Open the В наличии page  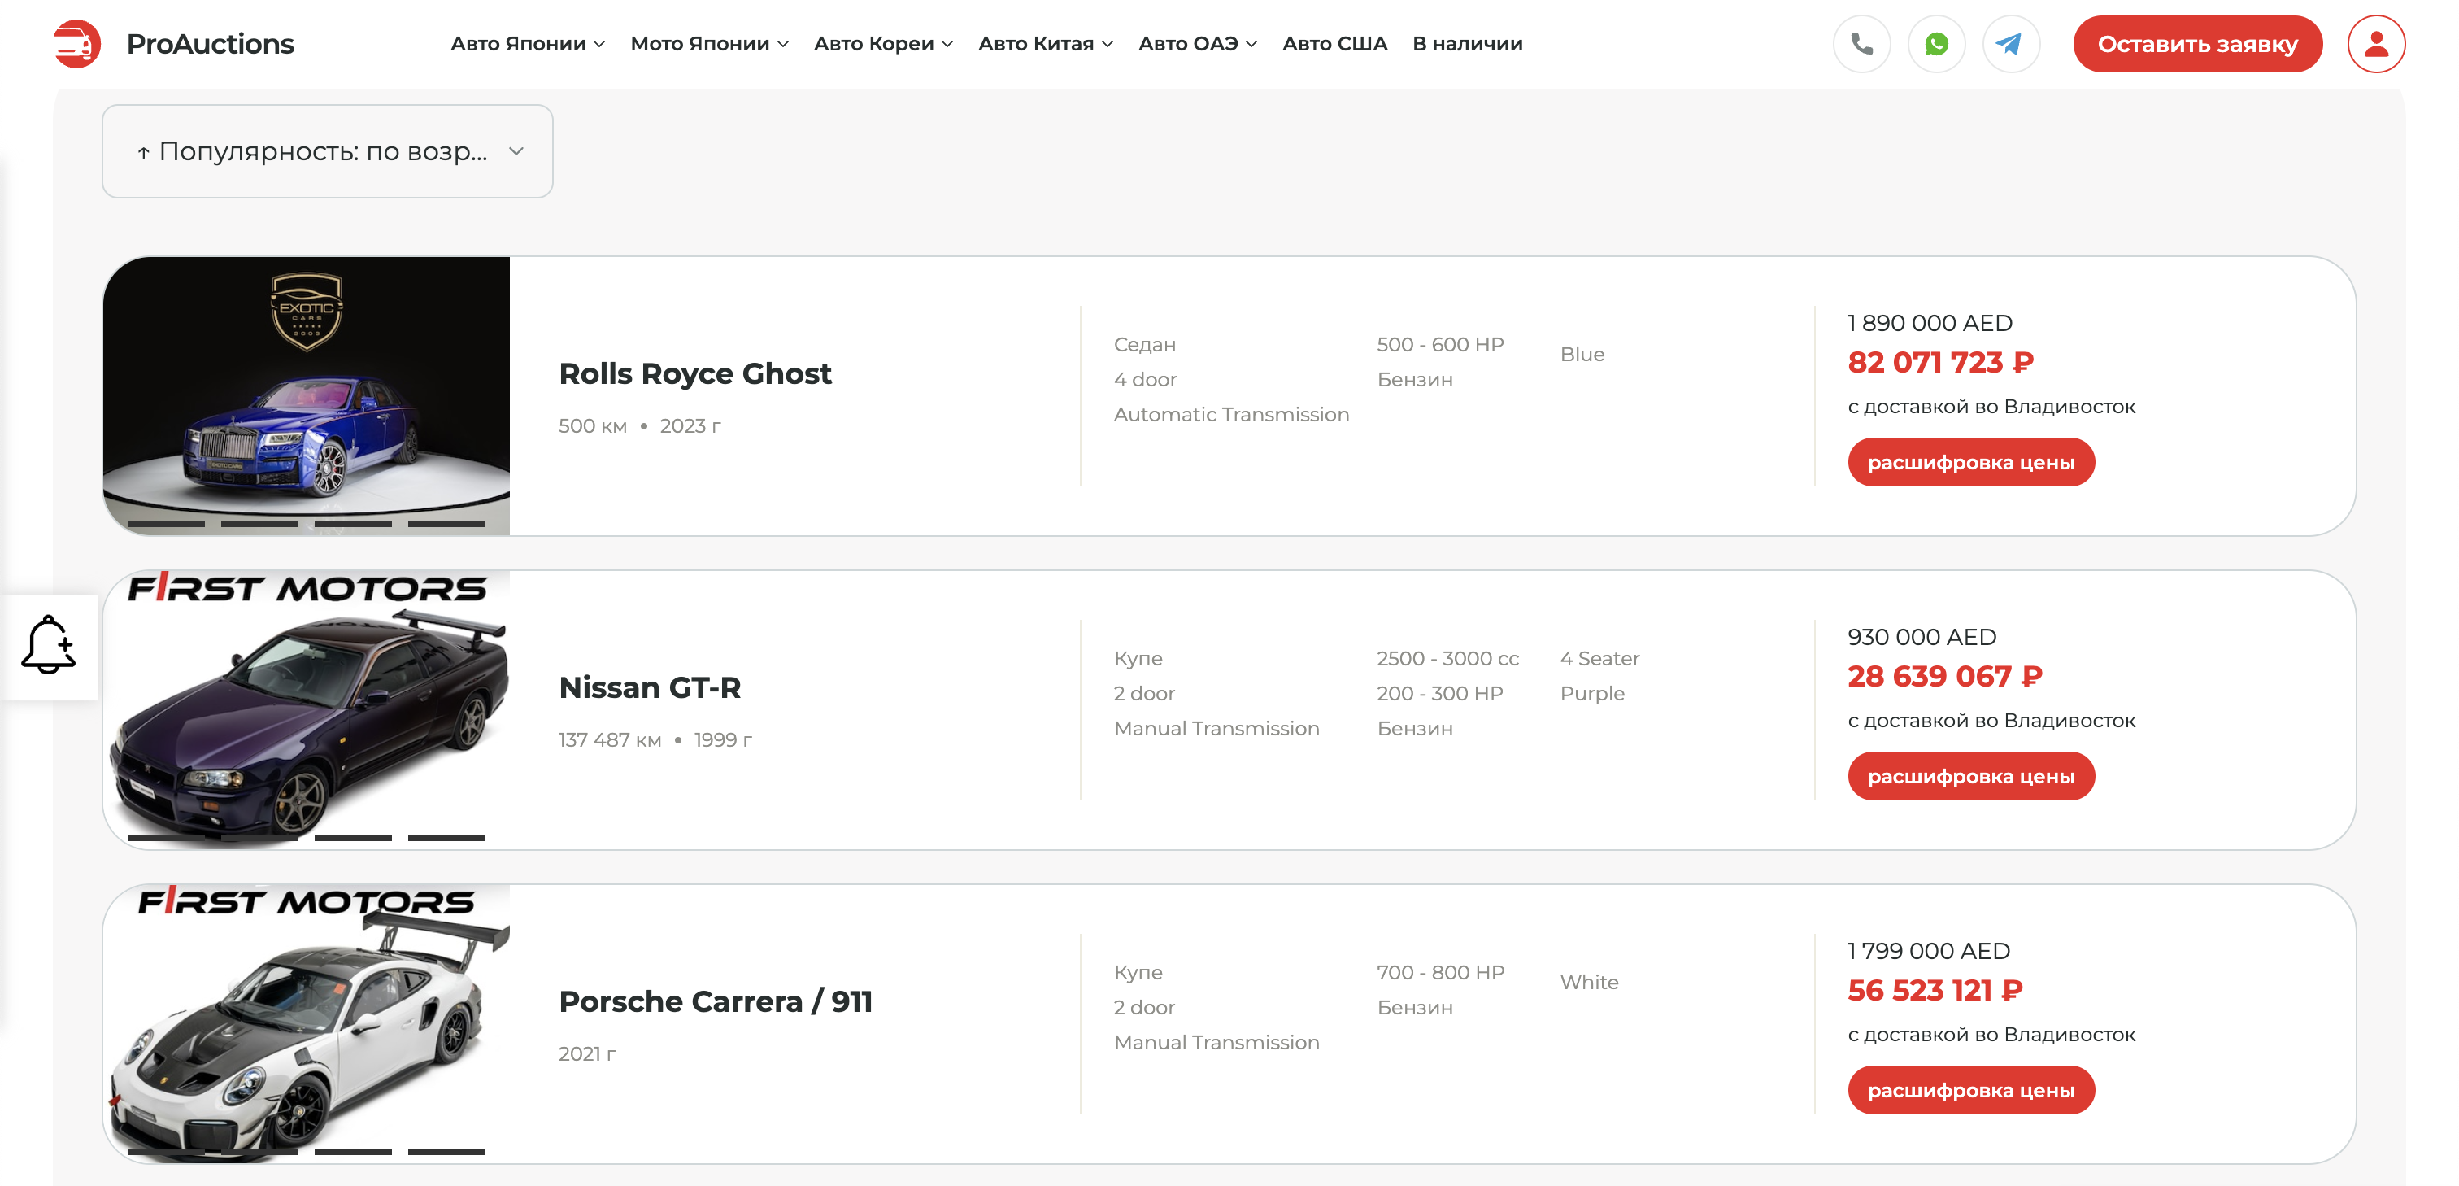coord(1467,44)
